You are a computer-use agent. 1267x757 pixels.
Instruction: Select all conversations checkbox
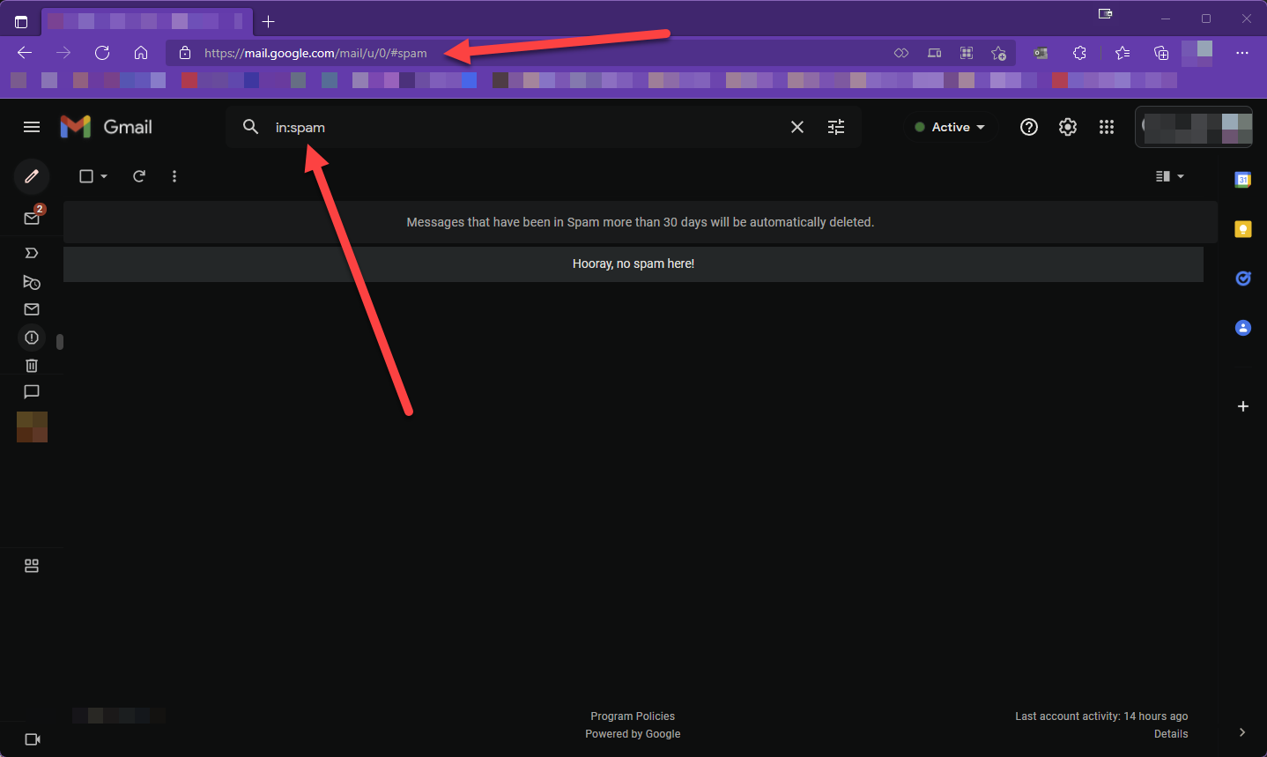coord(85,176)
